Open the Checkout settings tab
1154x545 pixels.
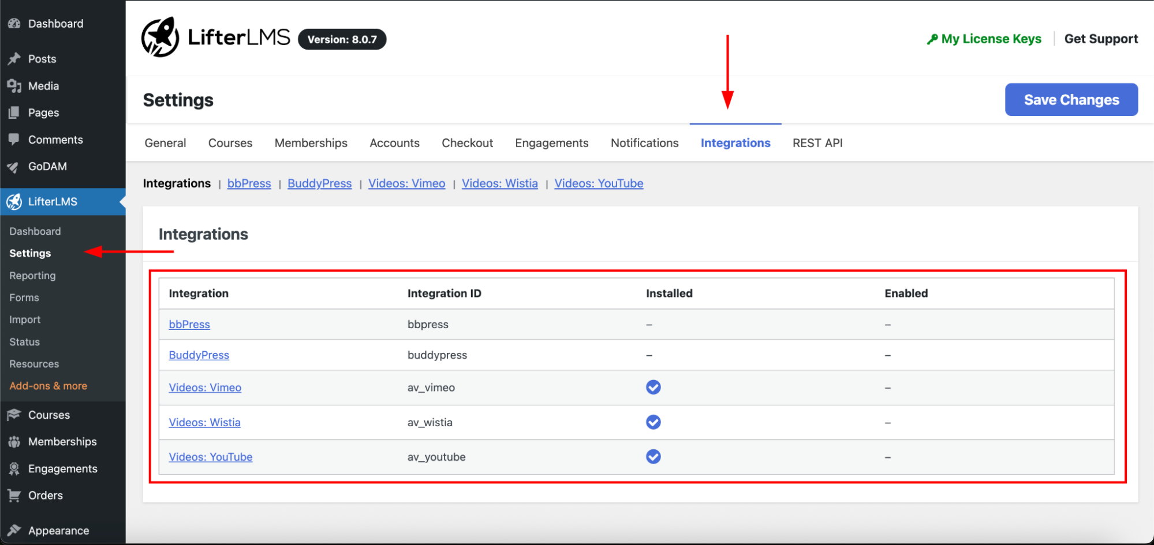[467, 143]
